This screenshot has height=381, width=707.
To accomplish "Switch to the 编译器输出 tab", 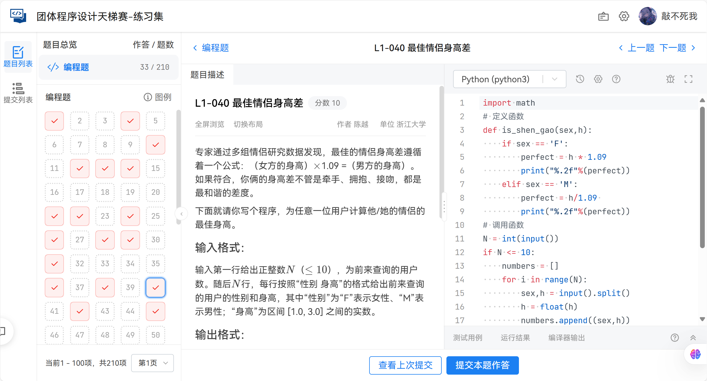I will 566,338.
